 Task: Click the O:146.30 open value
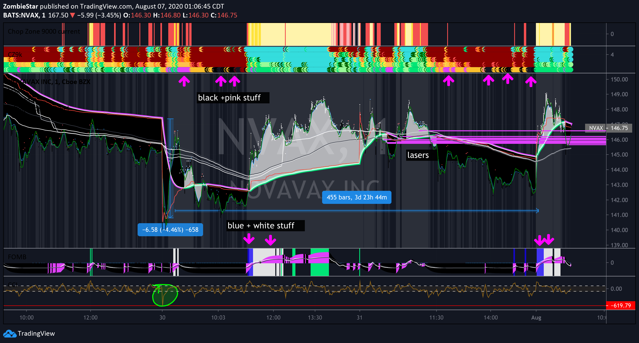coord(137,15)
